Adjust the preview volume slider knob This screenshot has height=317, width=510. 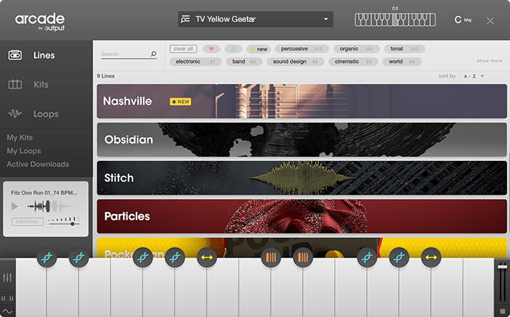coord(73,223)
